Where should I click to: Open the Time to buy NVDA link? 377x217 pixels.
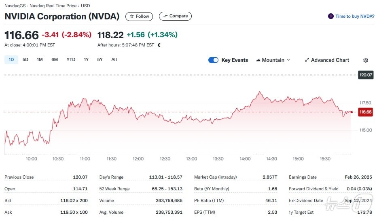click(x=354, y=17)
